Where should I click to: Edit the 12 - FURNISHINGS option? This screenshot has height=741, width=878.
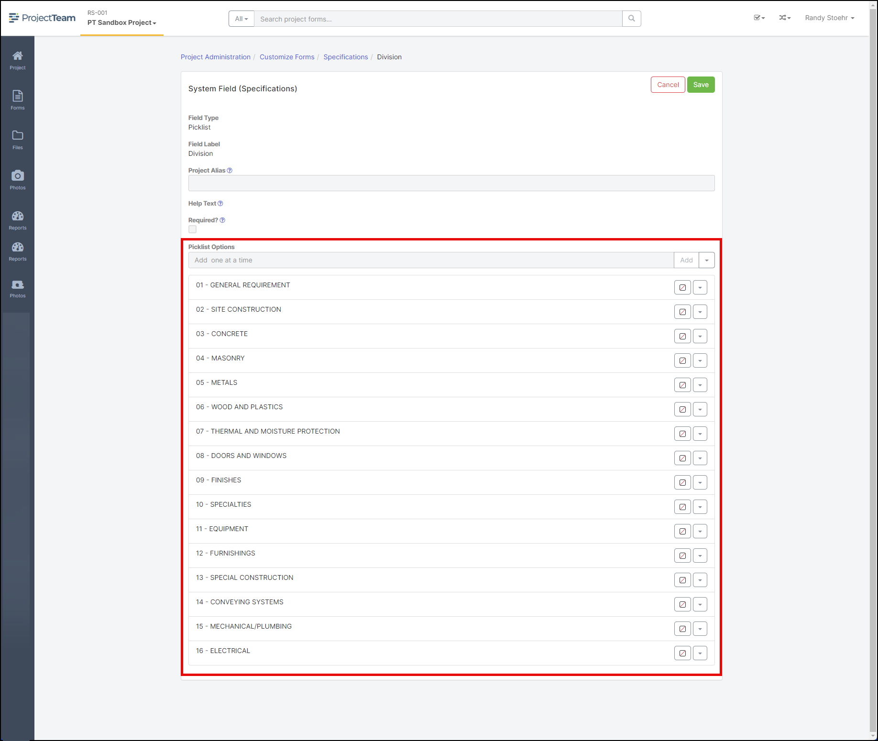[682, 556]
